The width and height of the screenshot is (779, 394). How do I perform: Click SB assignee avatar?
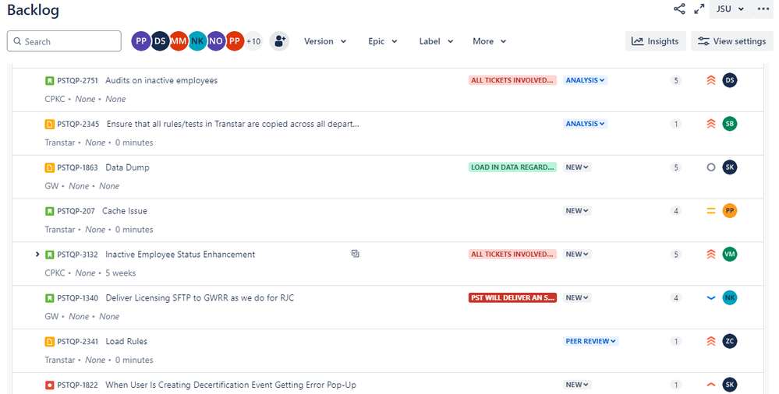pyautogui.click(x=729, y=124)
